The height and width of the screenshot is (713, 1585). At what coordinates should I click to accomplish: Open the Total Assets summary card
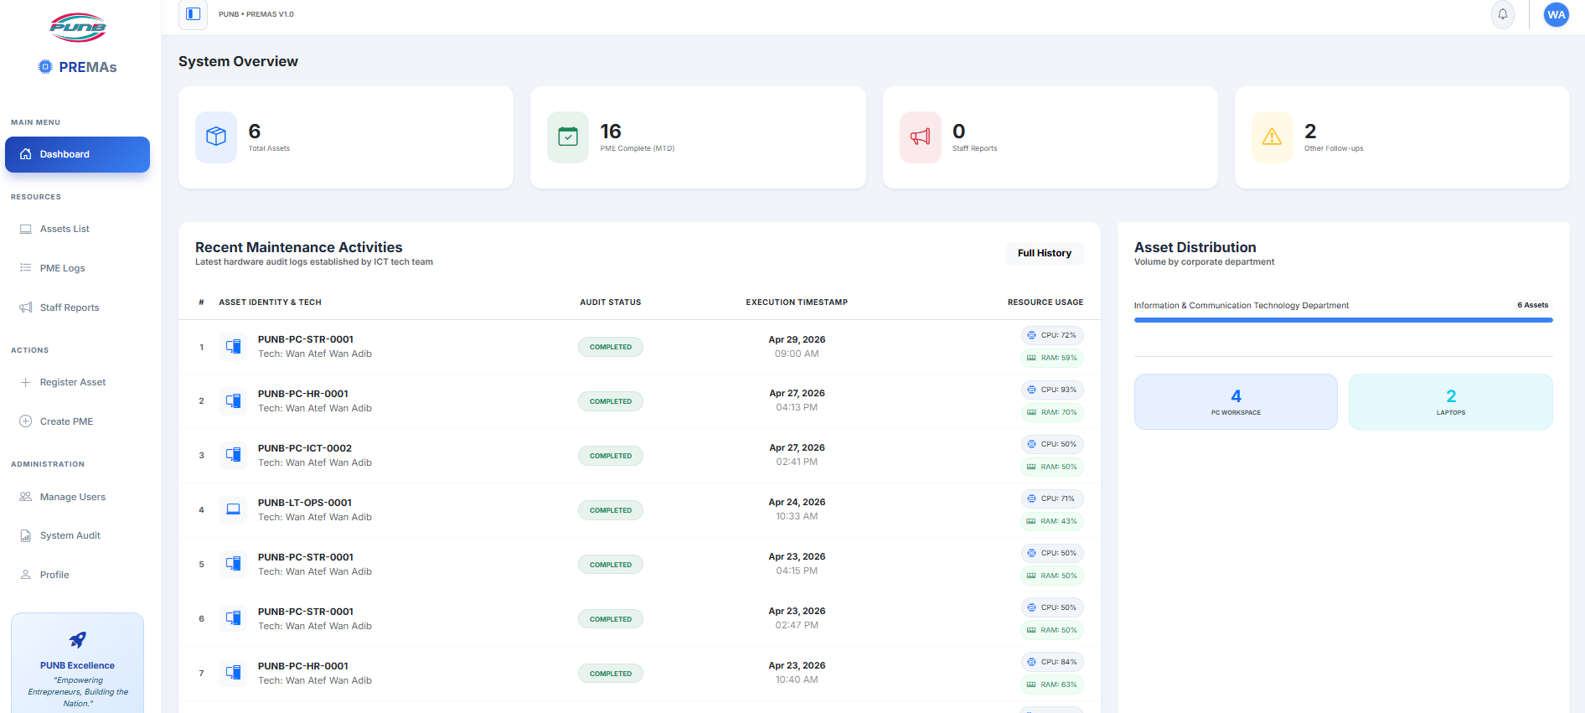click(346, 137)
